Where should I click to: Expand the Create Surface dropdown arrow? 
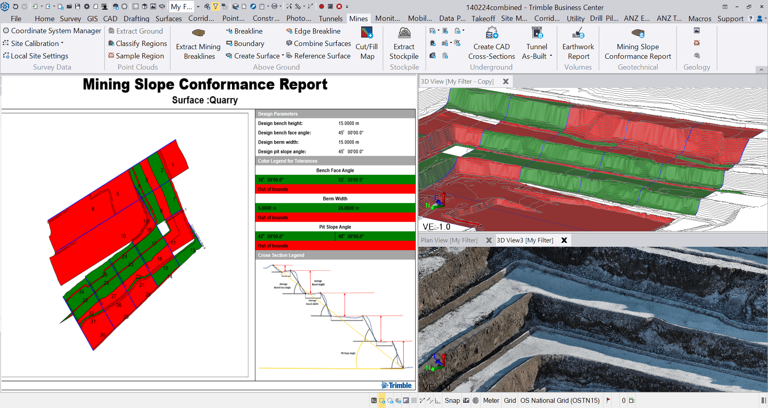(x=283, y=56)
